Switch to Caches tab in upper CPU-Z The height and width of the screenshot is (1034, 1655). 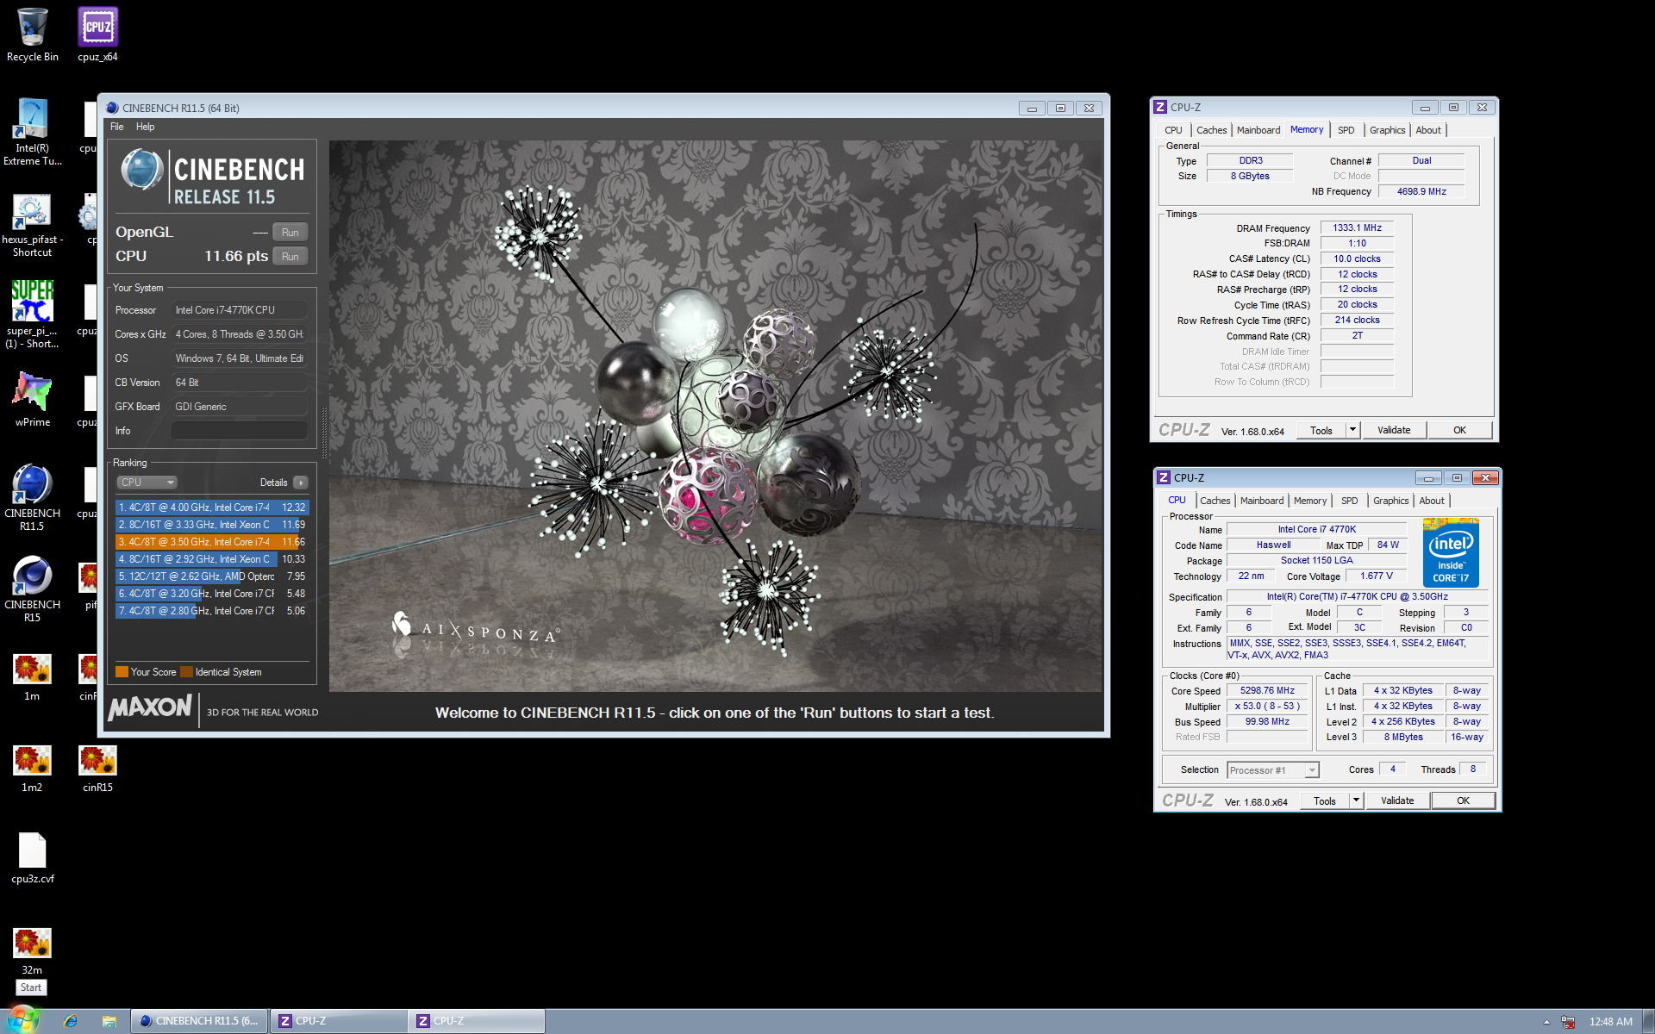pos(1211,130)
